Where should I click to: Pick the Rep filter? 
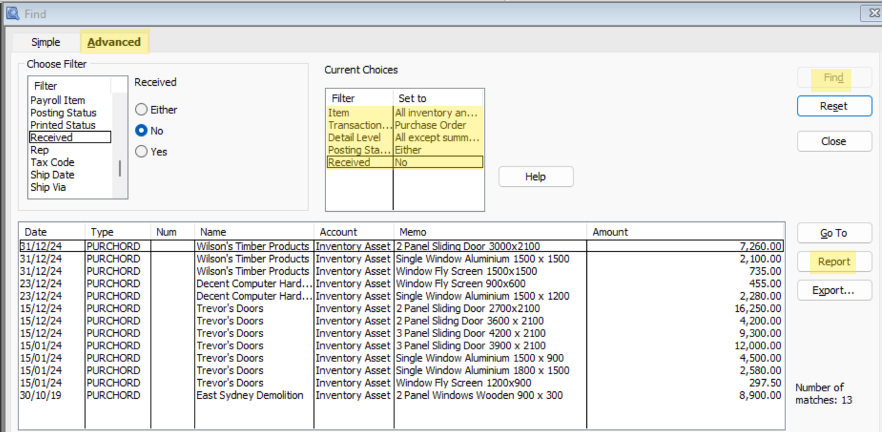coord(39,150)
